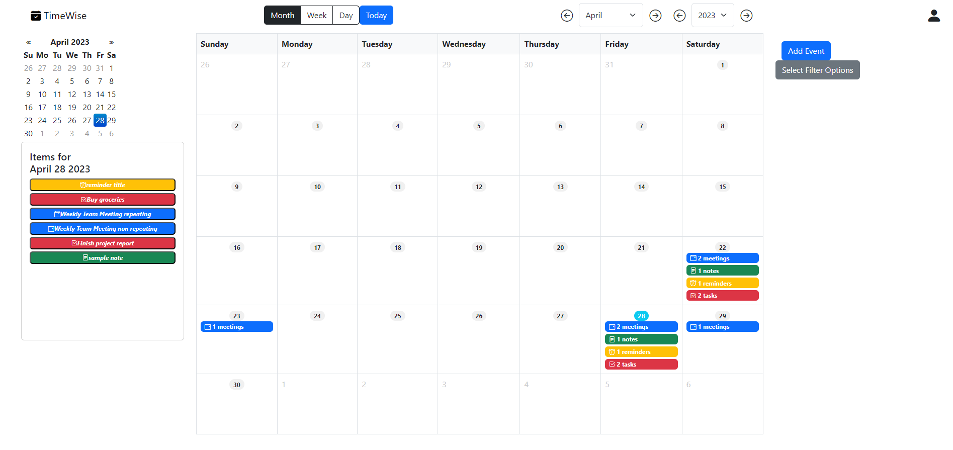Click '2 tasks' badge on April 22
The height and width of the screenshot is (450, 953).
click(x=723, y=296)
